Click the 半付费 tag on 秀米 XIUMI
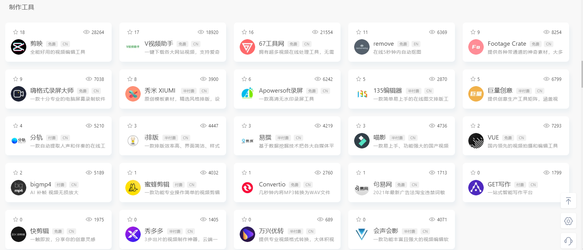 point(189,91)
